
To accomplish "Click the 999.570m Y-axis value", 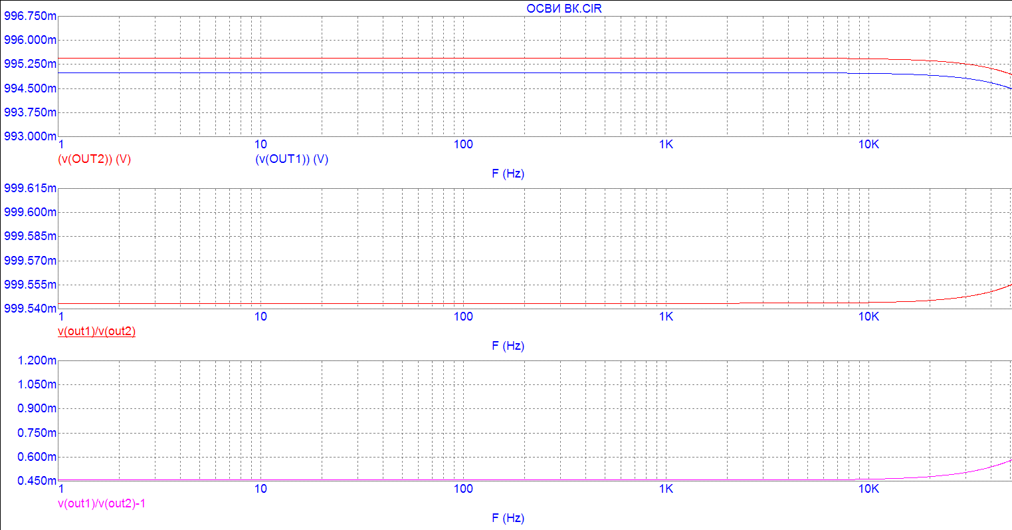I will click(30, 261).
